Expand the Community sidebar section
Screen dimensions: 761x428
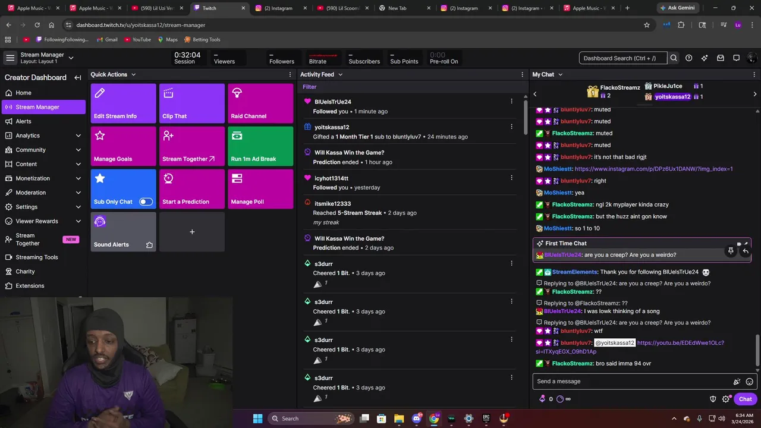click(x=78, y=150)
